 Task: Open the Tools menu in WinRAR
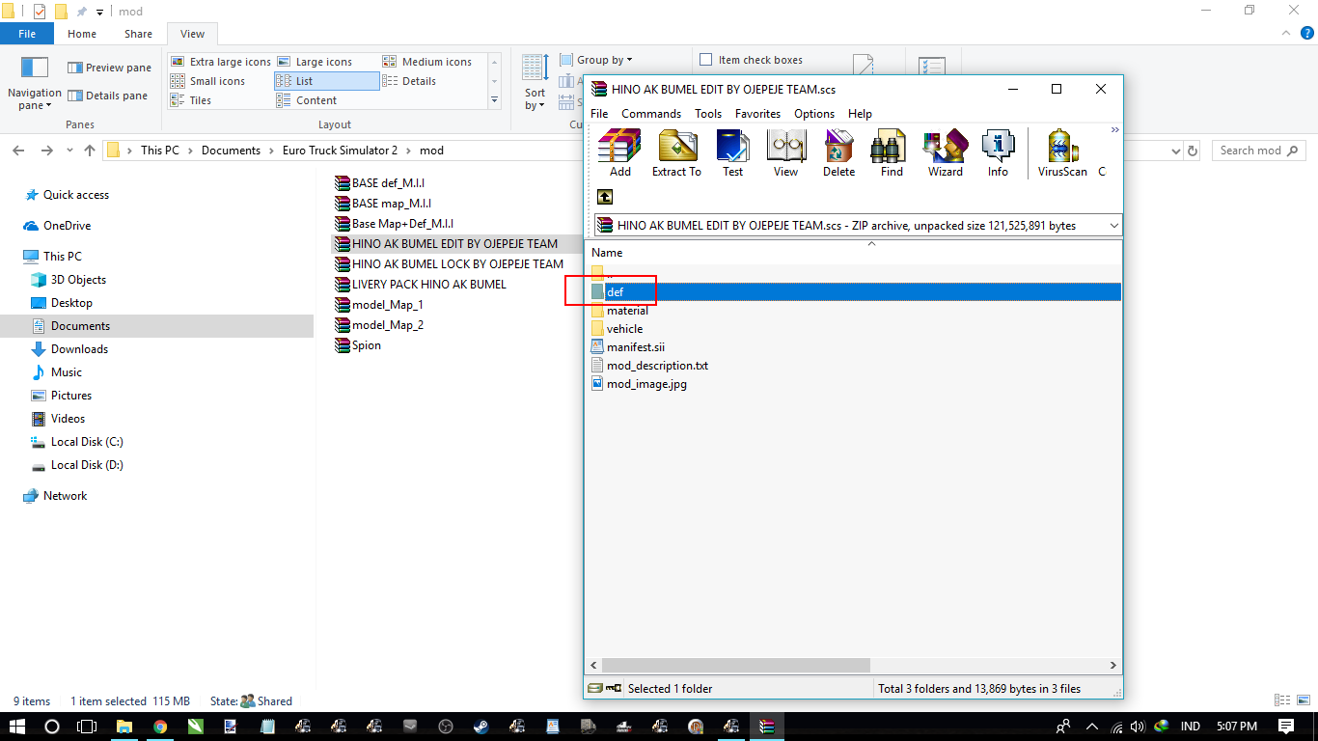(x=708, y=114)
